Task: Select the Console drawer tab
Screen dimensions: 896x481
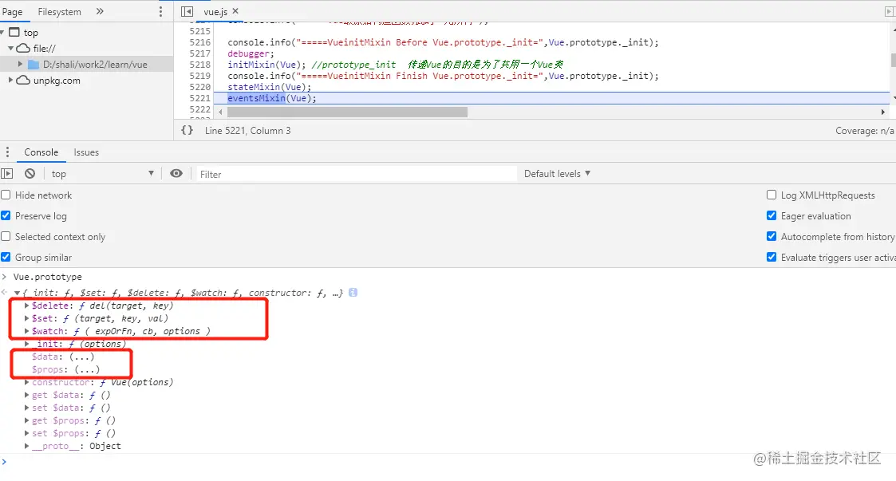Action: [41, 152]
